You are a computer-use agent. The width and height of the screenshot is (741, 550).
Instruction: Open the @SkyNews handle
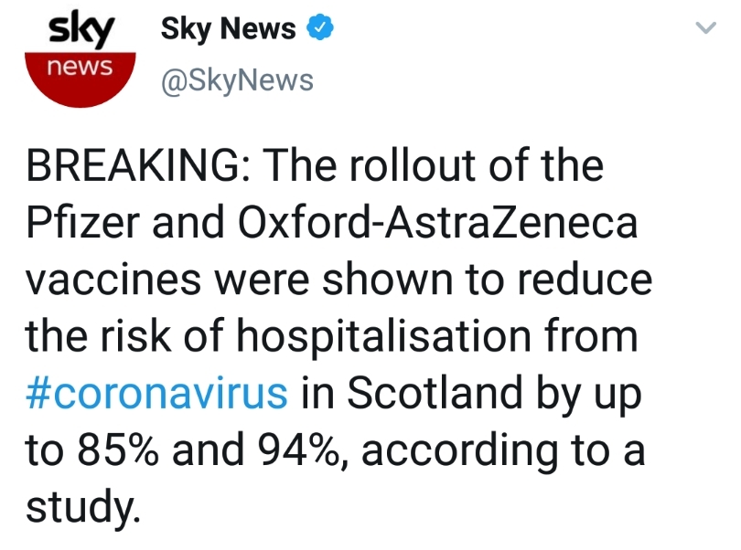click(x=237, y=80)
